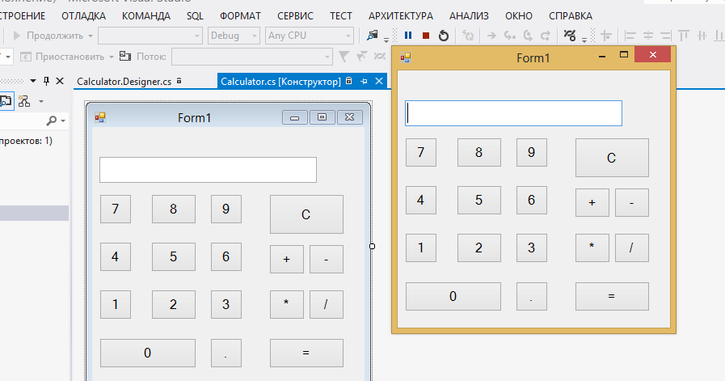This screenshot has width=725, height=381.
Task: Select the 0 button in the designer form
Action: pos(147,353)
